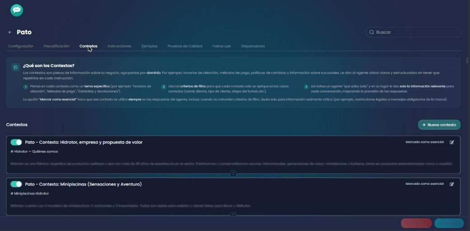Click '# Hidrotor — Quiénes somos' text
Image resolution: width=470 pixels, height=231 pixels.
coord(34,152)
